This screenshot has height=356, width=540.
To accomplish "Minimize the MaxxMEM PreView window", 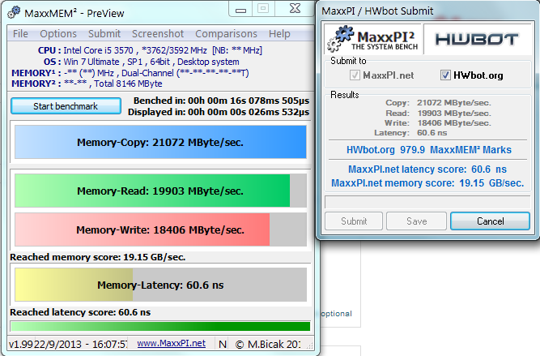I will point(240,9).
